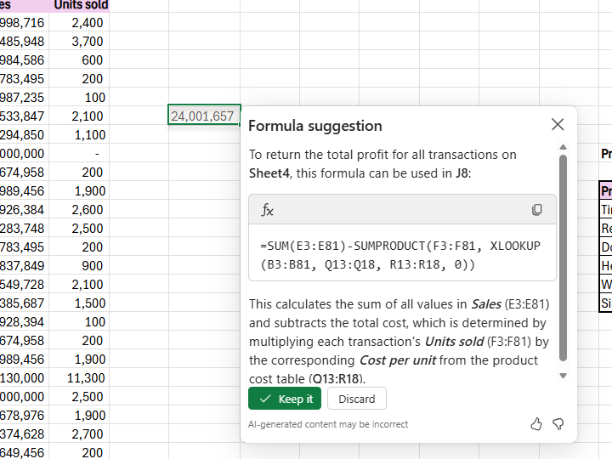Click the fx function icon

(268, 210)
